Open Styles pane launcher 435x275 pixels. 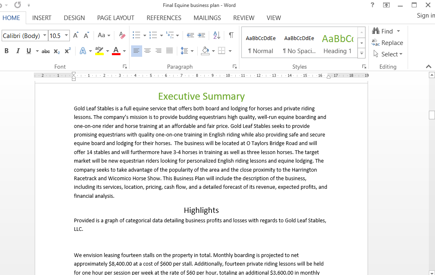click(364, 67)
